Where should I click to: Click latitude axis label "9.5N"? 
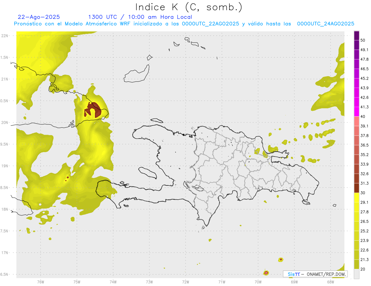click(x=5, y=144)
